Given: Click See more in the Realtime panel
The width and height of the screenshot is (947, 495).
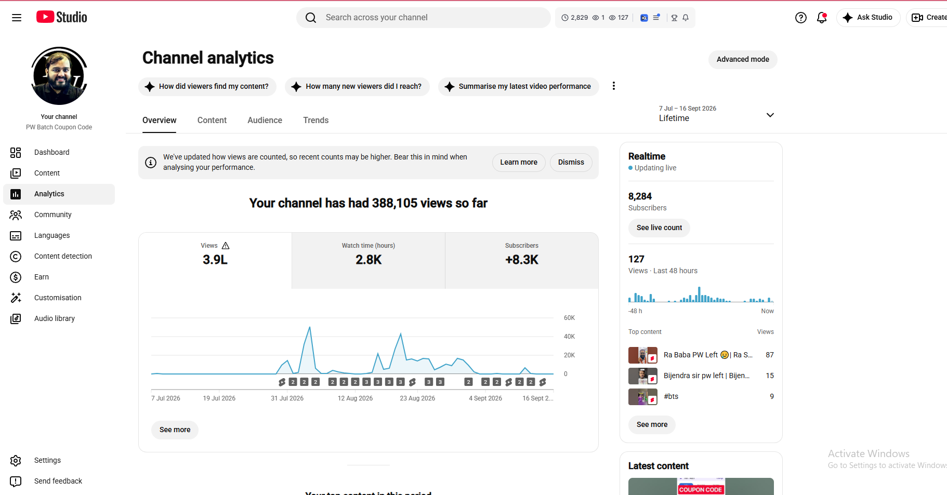Looking at the screenshot, I should tap(652, 424).
